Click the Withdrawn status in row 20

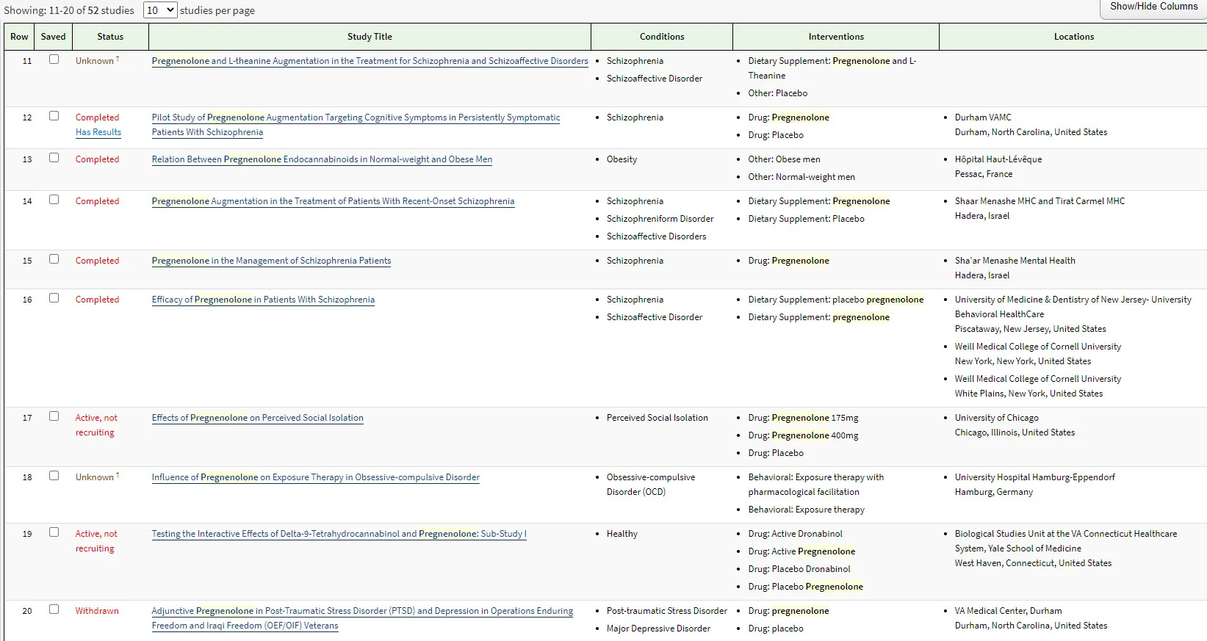tap(97, 611)
